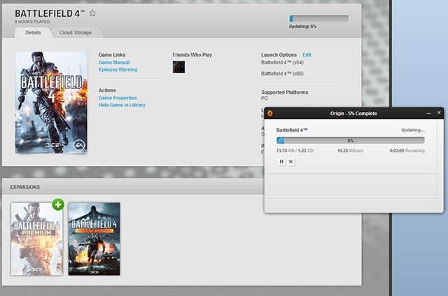This screenshot has width=448, height=296.
Task: Open the Battlefield 4 Premium expansion tile
Action: (37, 239)
